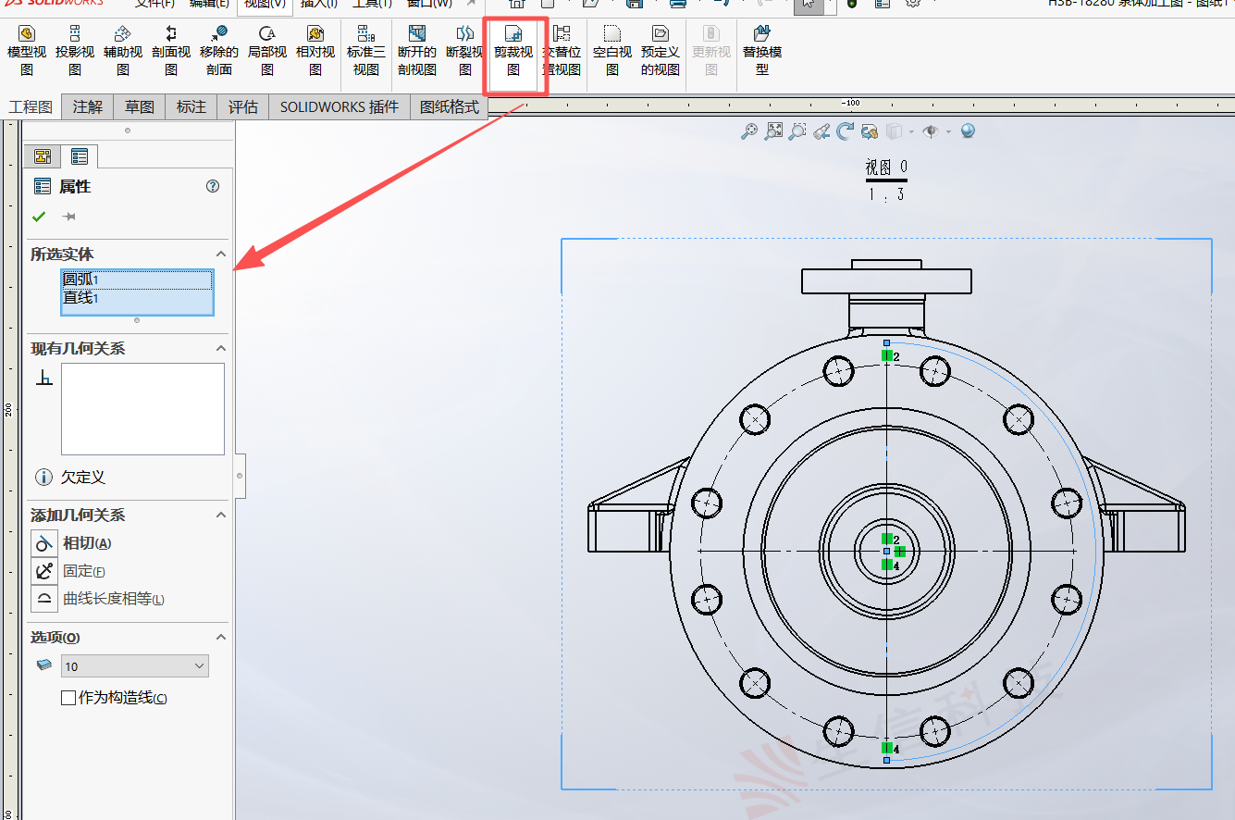Select 圆弧1 in selected entities list
This screenshot has height=820, width=1235.
pos(137,280)
